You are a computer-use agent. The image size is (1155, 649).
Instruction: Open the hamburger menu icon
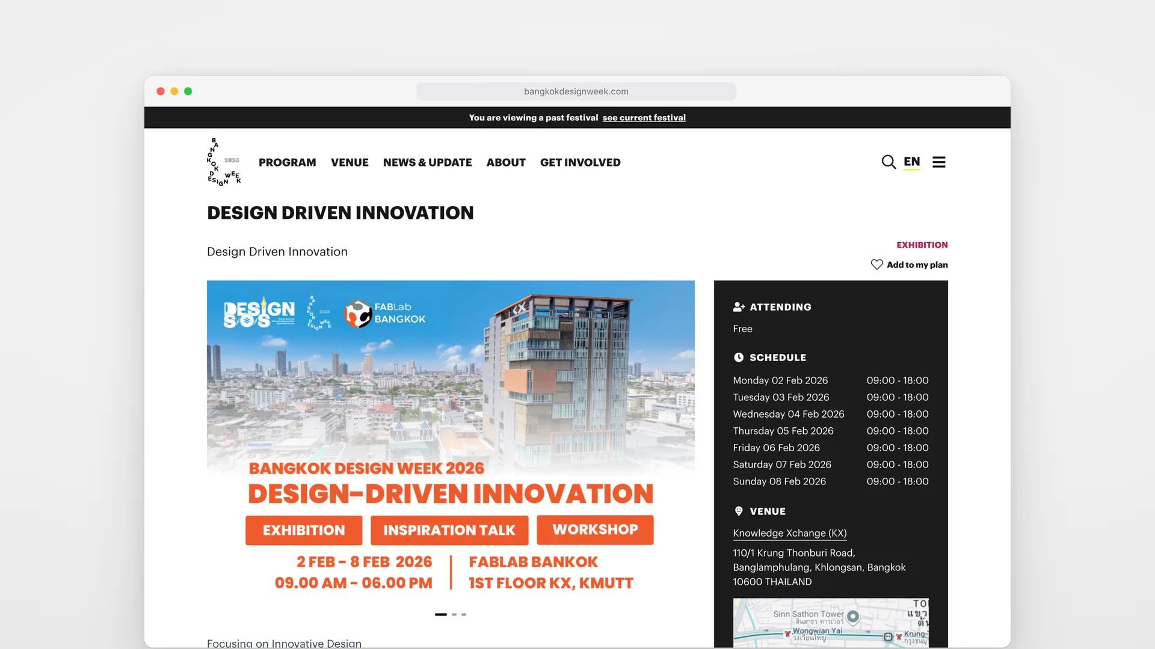tap(939, 162)
